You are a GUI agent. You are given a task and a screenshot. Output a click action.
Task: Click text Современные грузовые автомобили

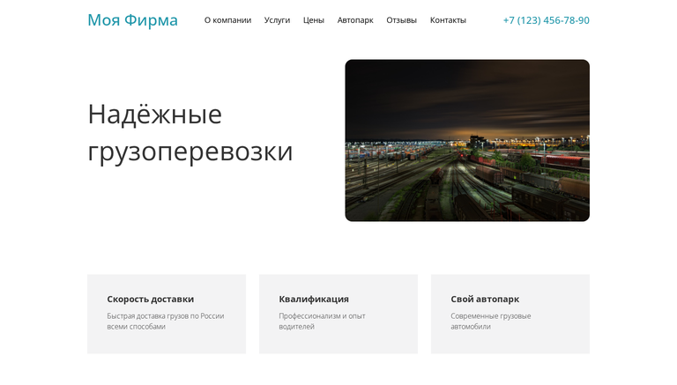(490, 321)
